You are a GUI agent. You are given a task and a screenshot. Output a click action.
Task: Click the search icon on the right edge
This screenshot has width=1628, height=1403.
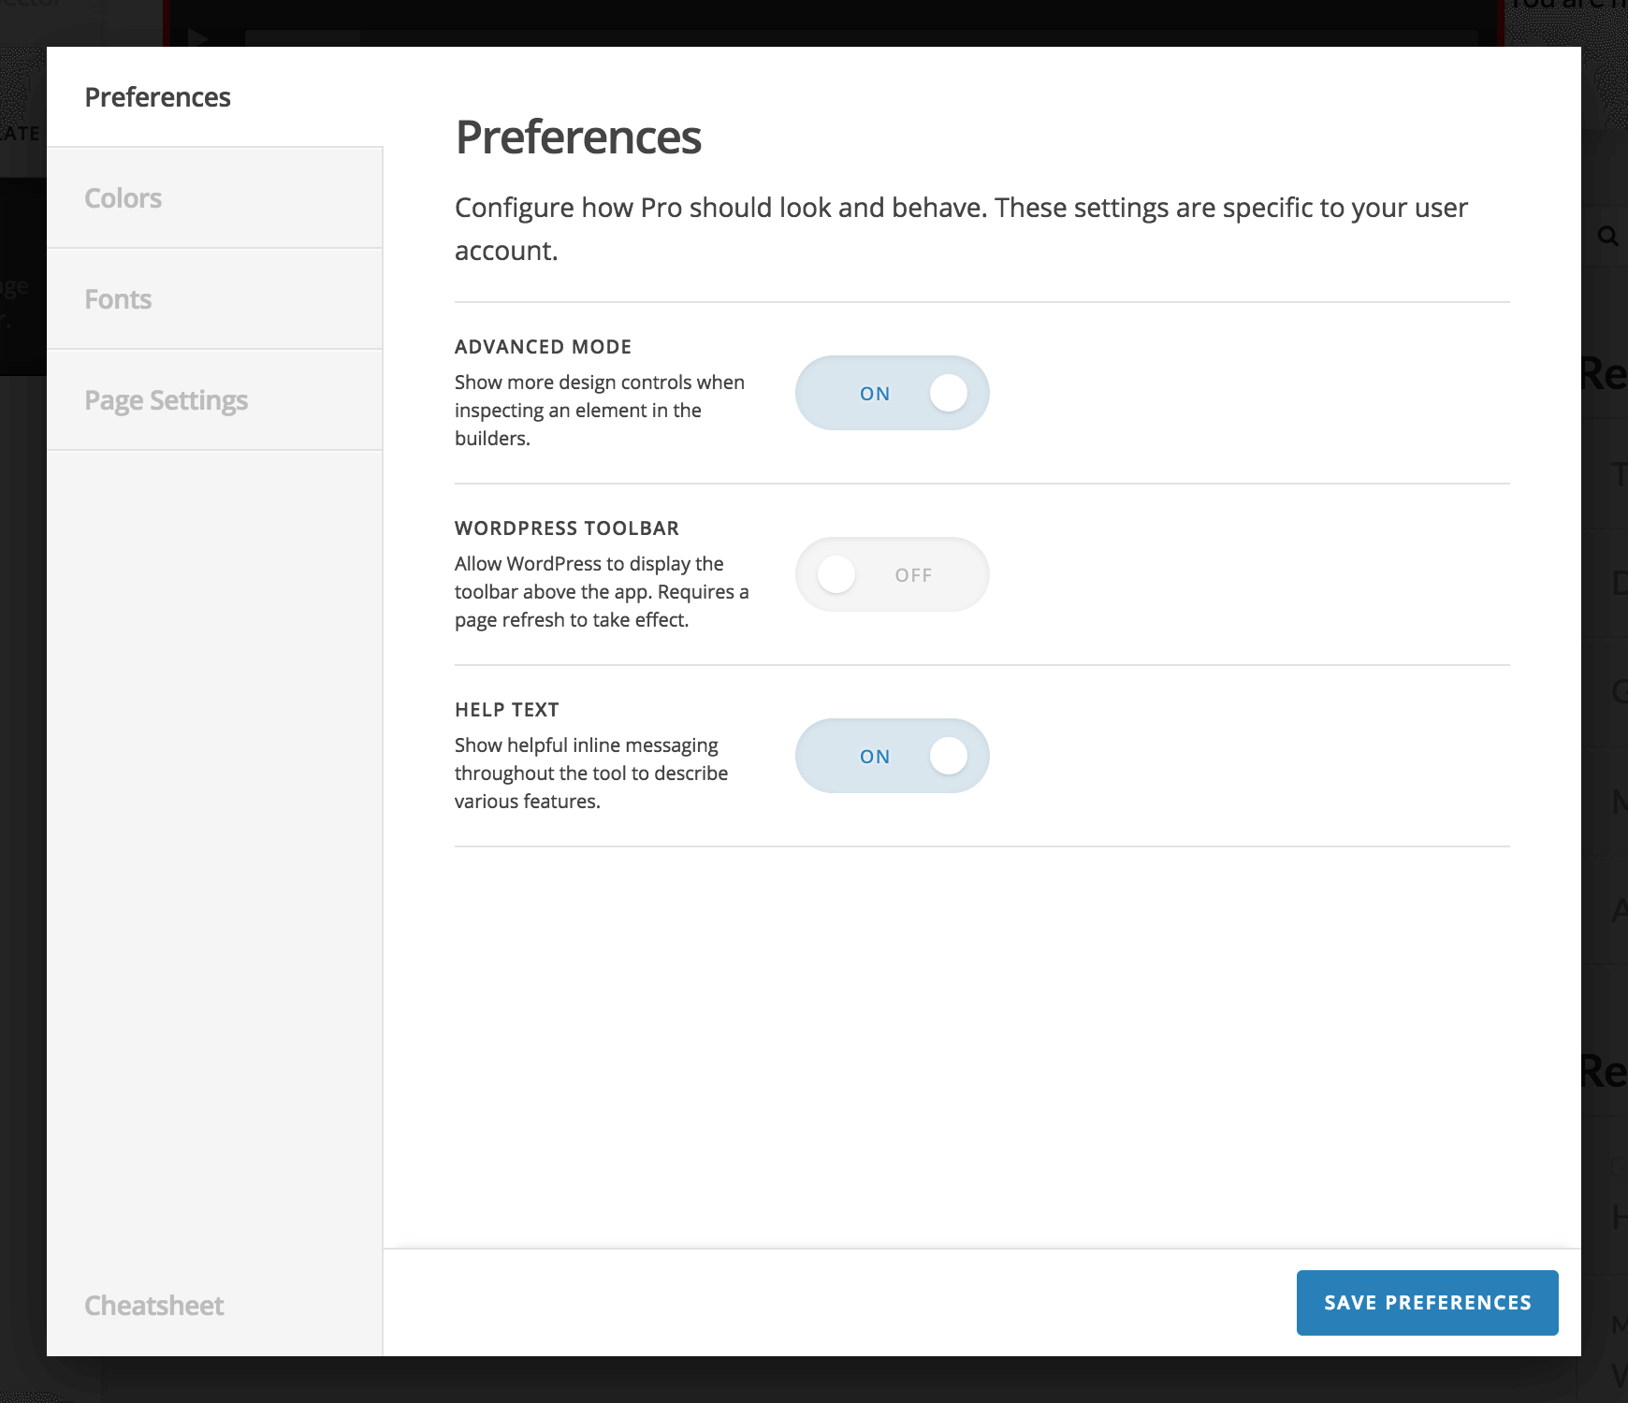click(x=1607, y=236)
